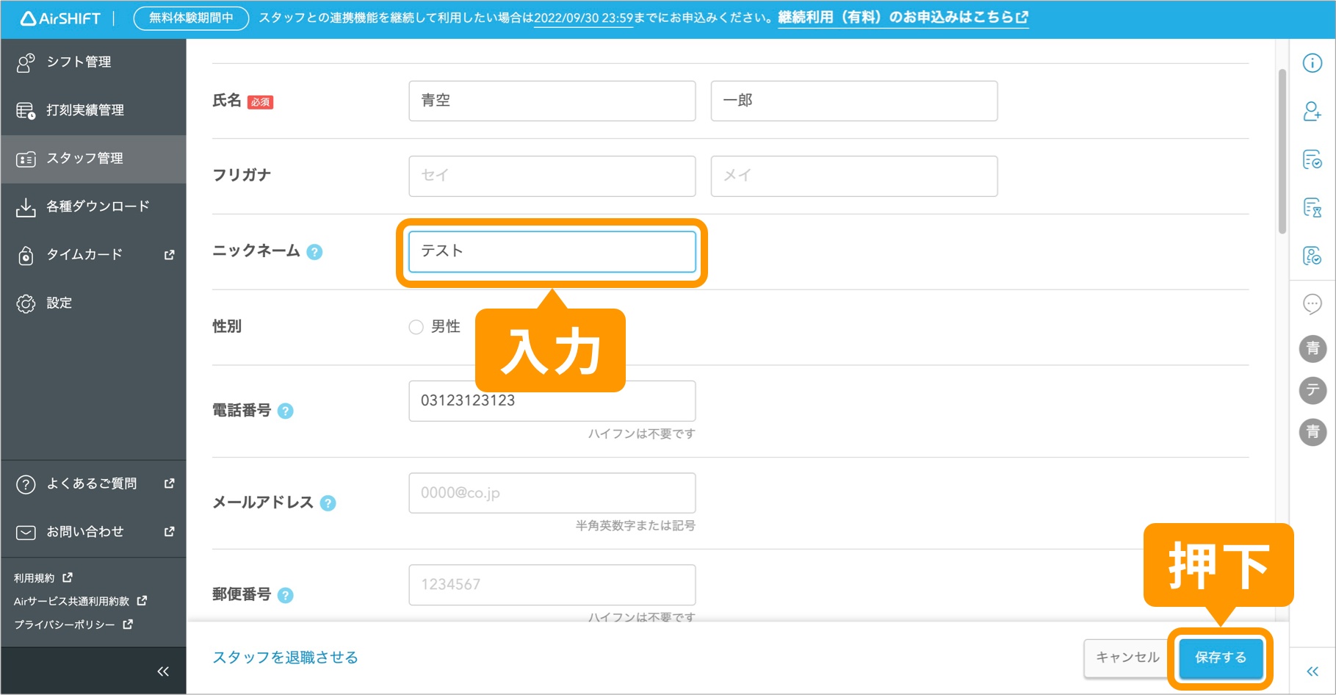
Task: Open the approved shifts document icon
Action: tap(1312, 159)
